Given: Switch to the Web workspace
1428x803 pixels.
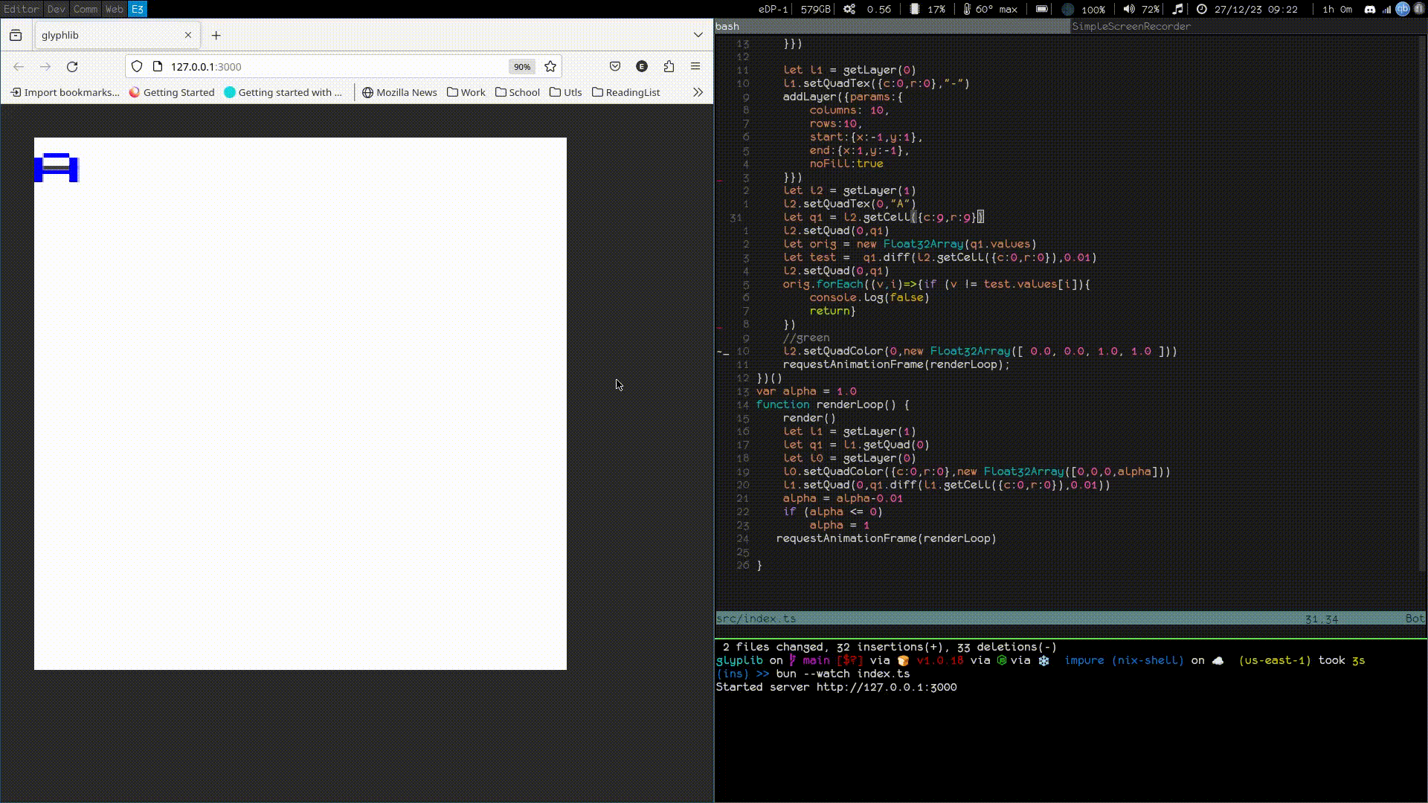Looking at the screenshot, I should click(114, 9).
